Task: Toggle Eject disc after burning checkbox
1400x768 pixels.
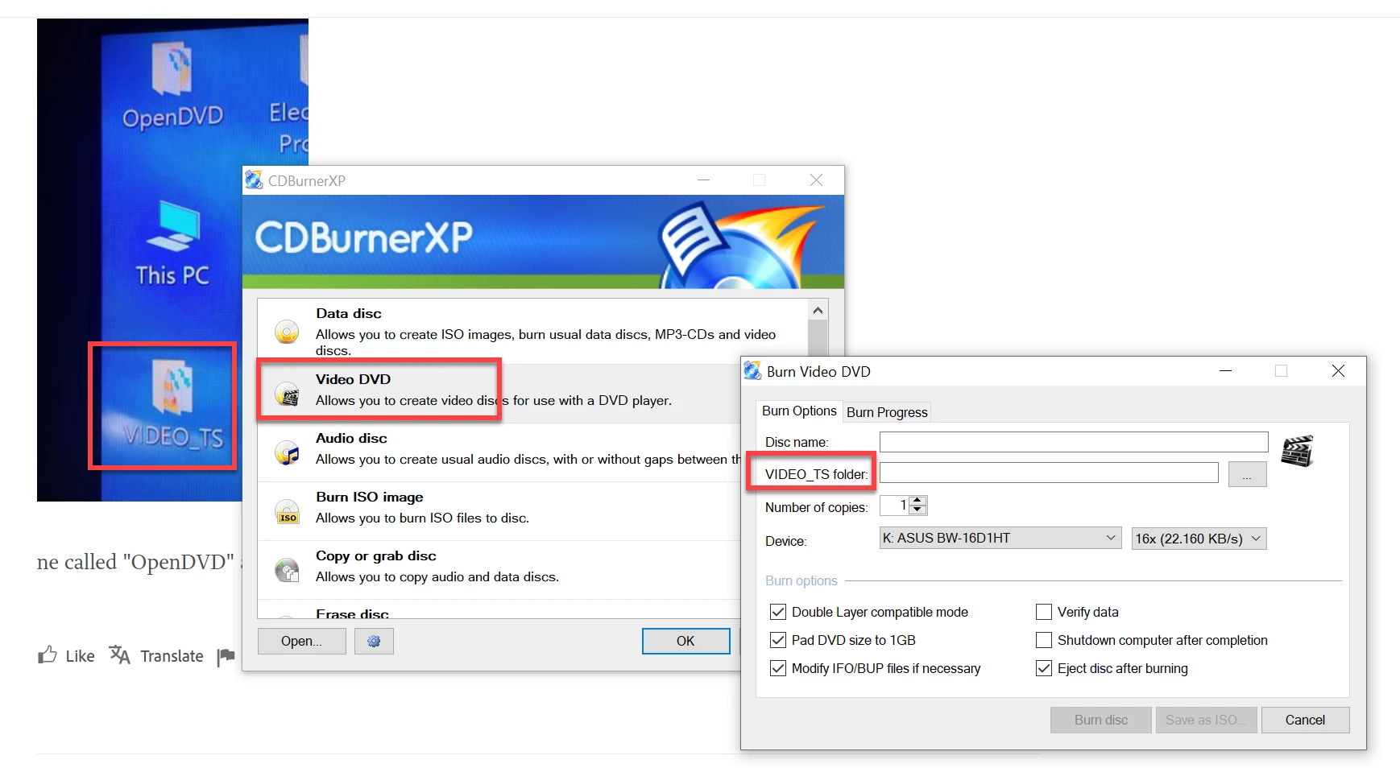Action: 1044,668
